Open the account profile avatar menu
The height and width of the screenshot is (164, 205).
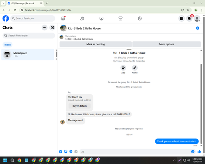[197, 18]
